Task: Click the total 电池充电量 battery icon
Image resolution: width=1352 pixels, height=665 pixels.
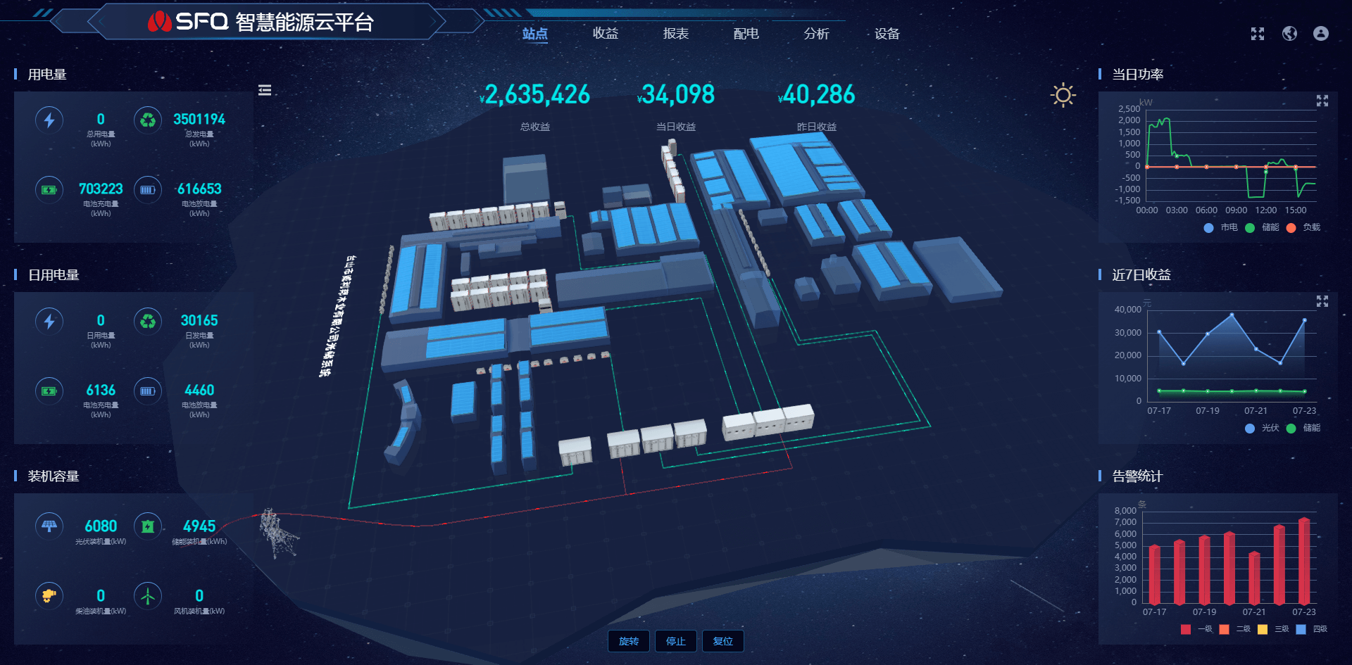Action: 49,189
